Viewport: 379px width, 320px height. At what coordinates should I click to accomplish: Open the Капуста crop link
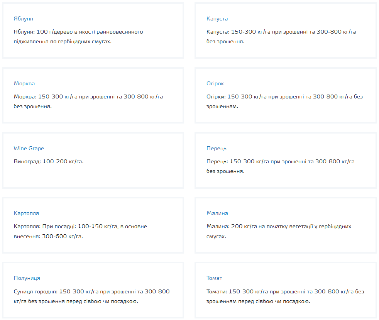pos(217,19)
